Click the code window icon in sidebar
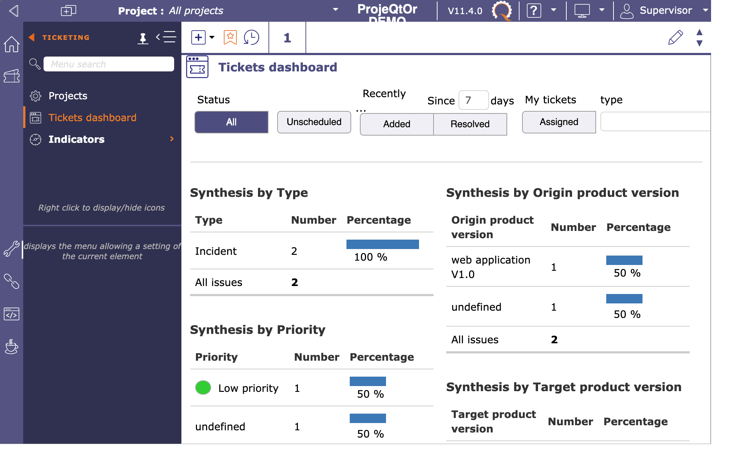The image size is (743, 464). (11, 314)
